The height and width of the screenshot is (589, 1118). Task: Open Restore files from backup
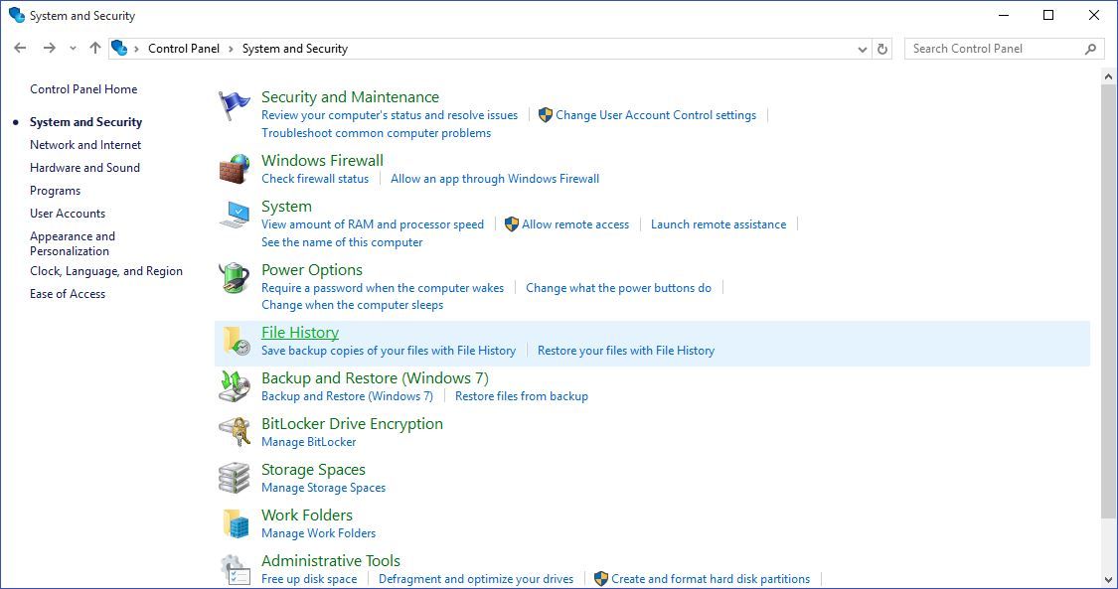tap(521, 395)
